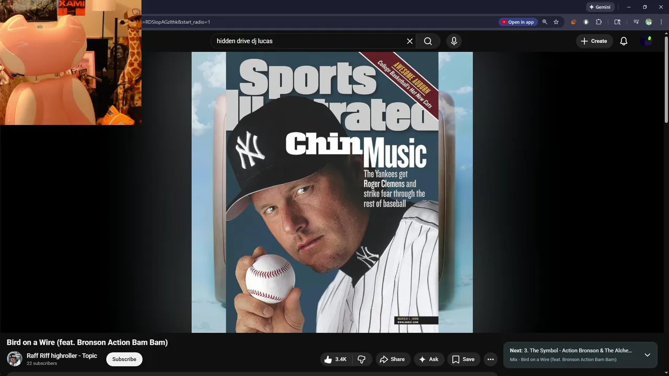Share the video
669x376 pixels.
click(x=393, y=359)
